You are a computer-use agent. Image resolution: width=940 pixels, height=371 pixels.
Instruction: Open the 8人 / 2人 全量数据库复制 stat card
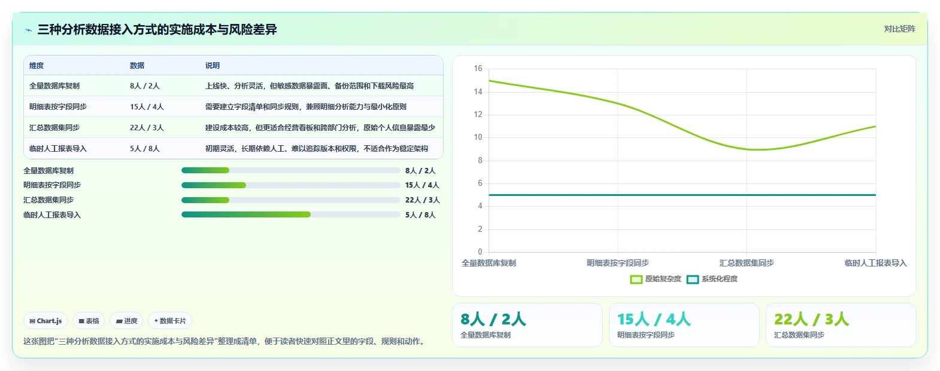527,325
